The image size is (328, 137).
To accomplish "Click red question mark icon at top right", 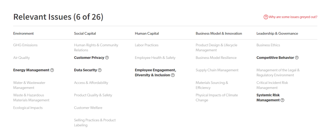I will (266, 17).
